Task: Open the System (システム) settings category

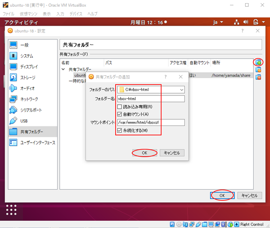Action: click(33, 56)
